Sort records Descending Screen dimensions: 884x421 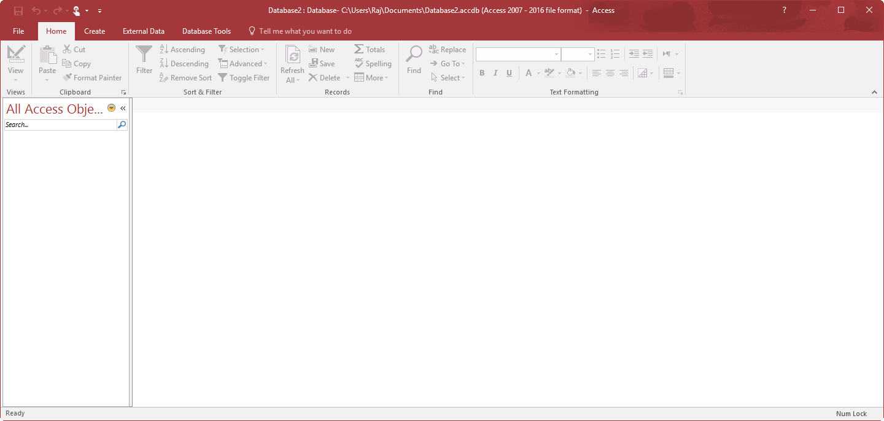[x=184, y=64]
